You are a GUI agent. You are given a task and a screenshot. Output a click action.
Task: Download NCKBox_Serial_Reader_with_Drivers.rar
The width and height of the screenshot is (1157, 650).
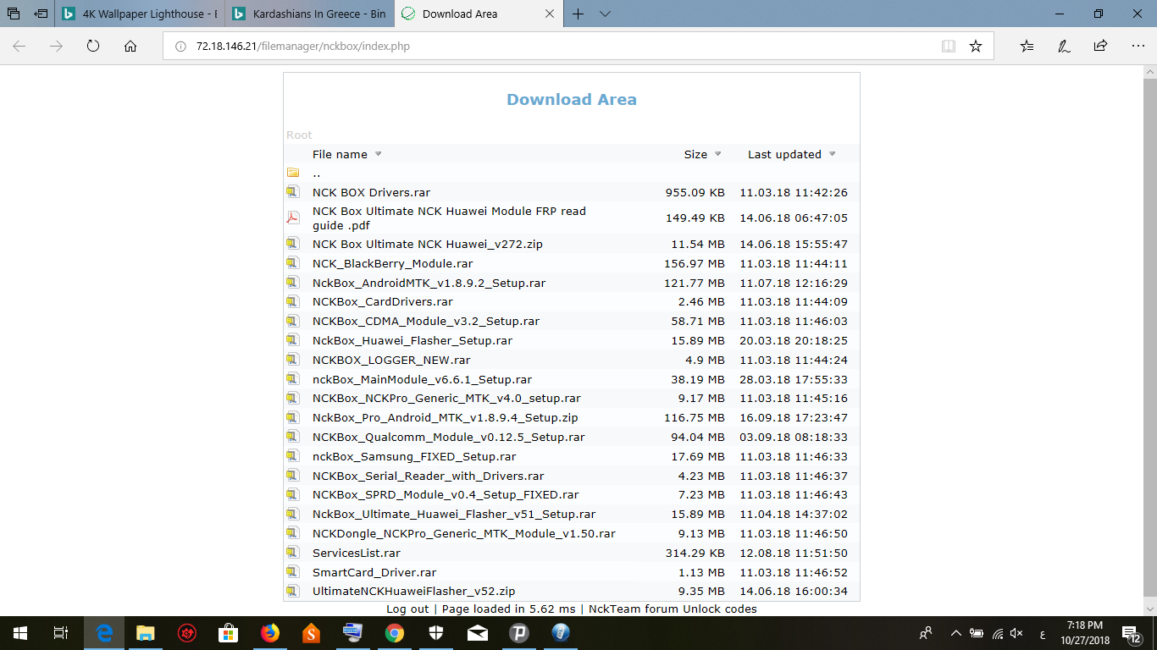coord(429,476)
